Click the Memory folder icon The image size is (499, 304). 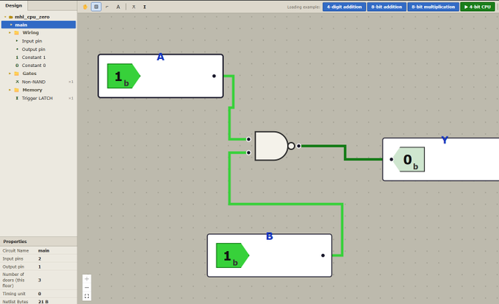coord(17,90)
